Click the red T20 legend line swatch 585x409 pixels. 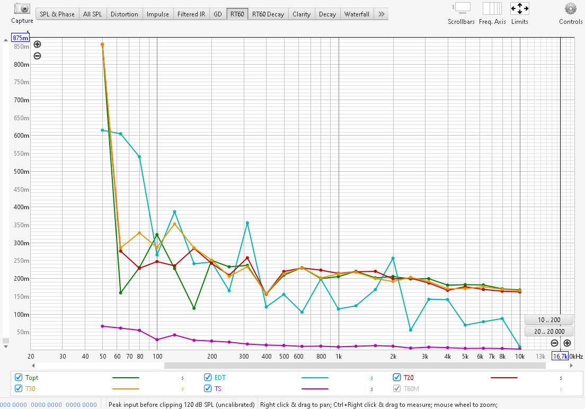(x=504, y=378)
